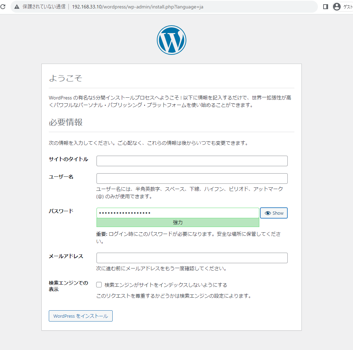This screenshot has height=350, width=353.
Task: Click the not-secure warning triangle icon
Action: [x=17, y=7]
